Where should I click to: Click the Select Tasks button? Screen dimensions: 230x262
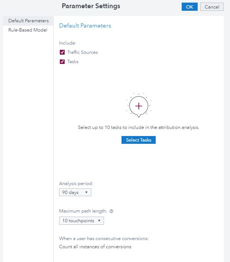pos(138,140)
